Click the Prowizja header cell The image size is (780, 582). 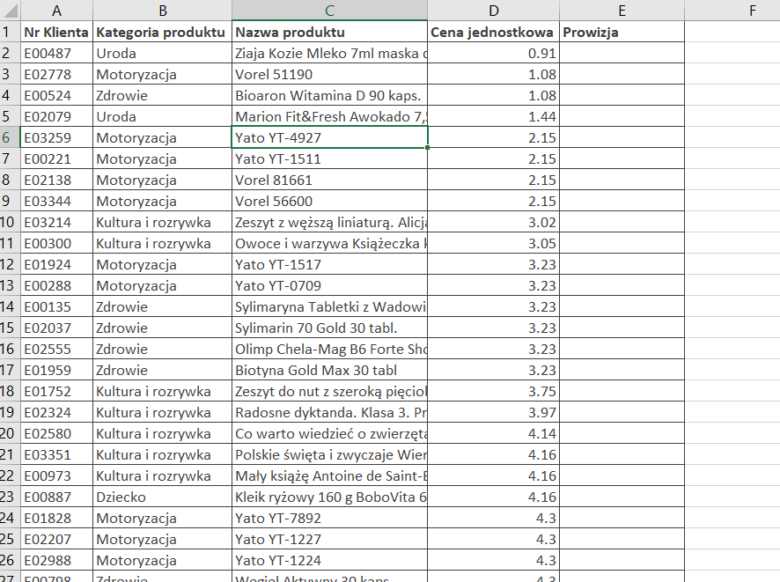coord(622,33)
